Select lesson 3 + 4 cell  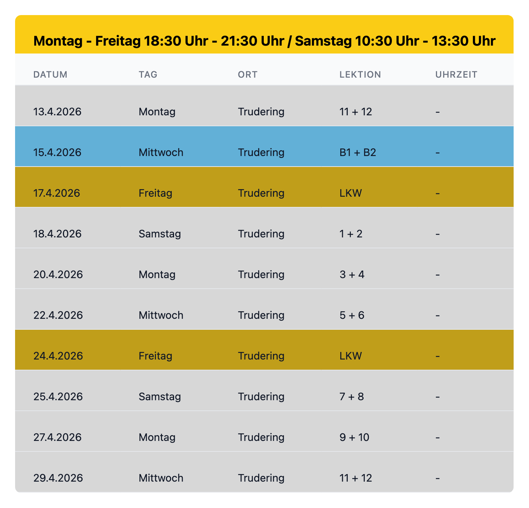pyautogui.click(x=352, y=275)
